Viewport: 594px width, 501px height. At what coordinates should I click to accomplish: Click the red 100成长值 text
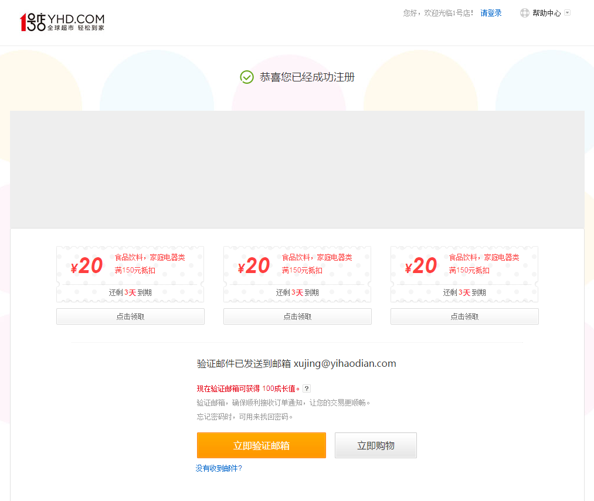click(x=281, y=388)
